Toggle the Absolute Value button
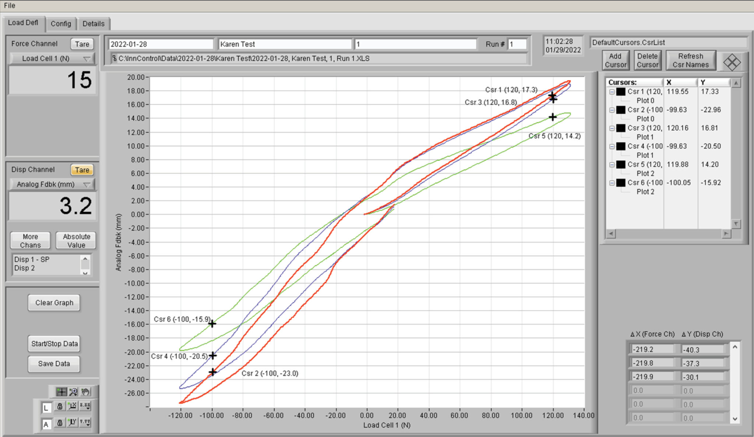 76,241
